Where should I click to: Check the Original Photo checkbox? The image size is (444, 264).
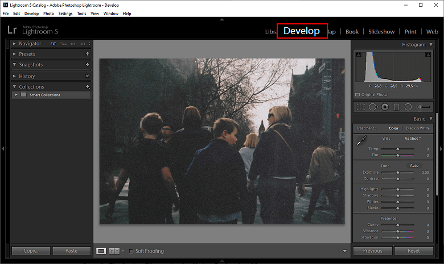pyautogui.click(x=357, y=95)
